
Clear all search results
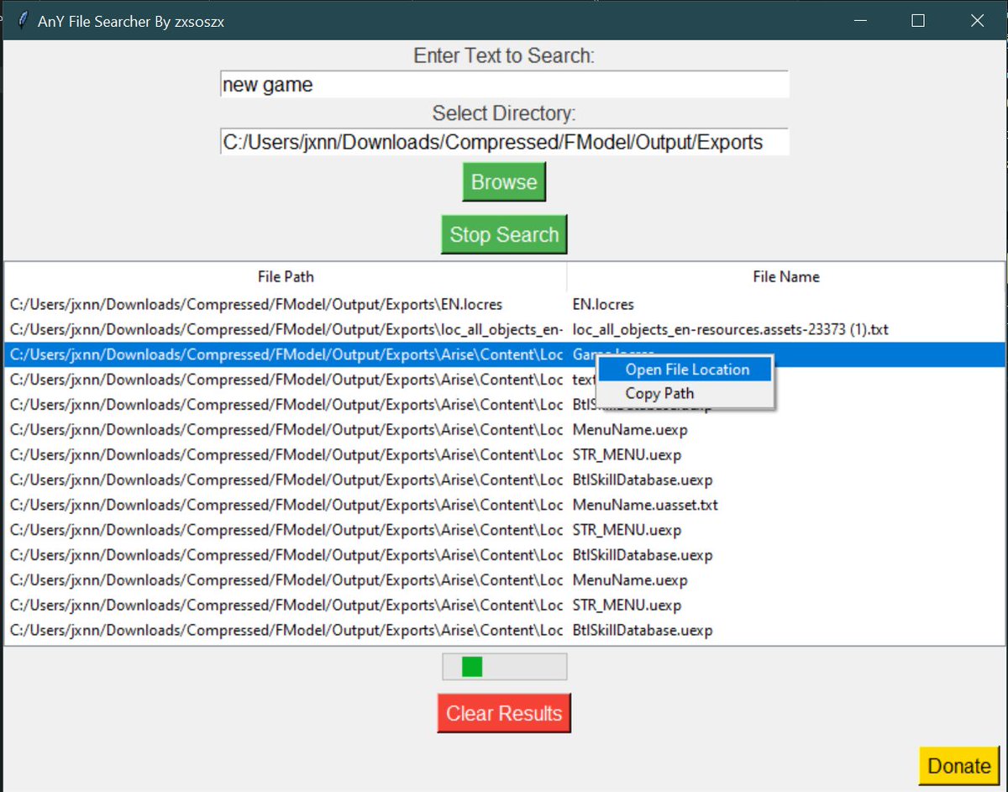click(x=504, y=713)
